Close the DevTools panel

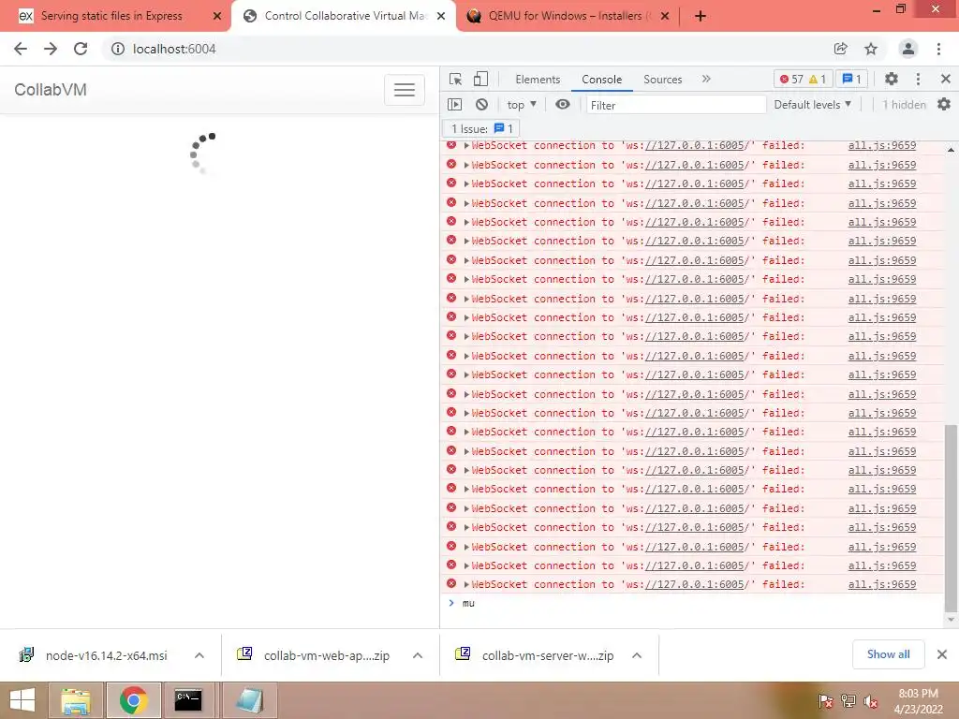point(946,79)
